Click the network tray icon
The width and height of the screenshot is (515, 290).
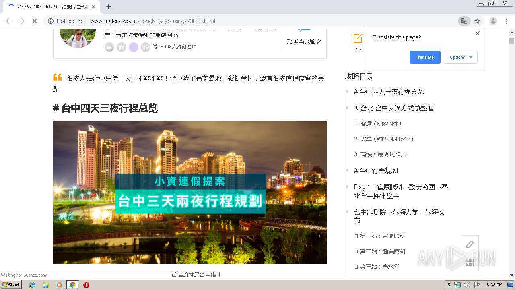[457, 285]
